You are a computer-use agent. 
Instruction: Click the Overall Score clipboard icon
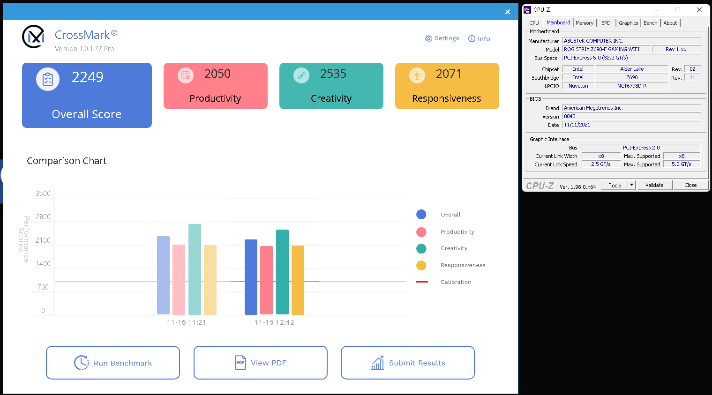point(48,79)
